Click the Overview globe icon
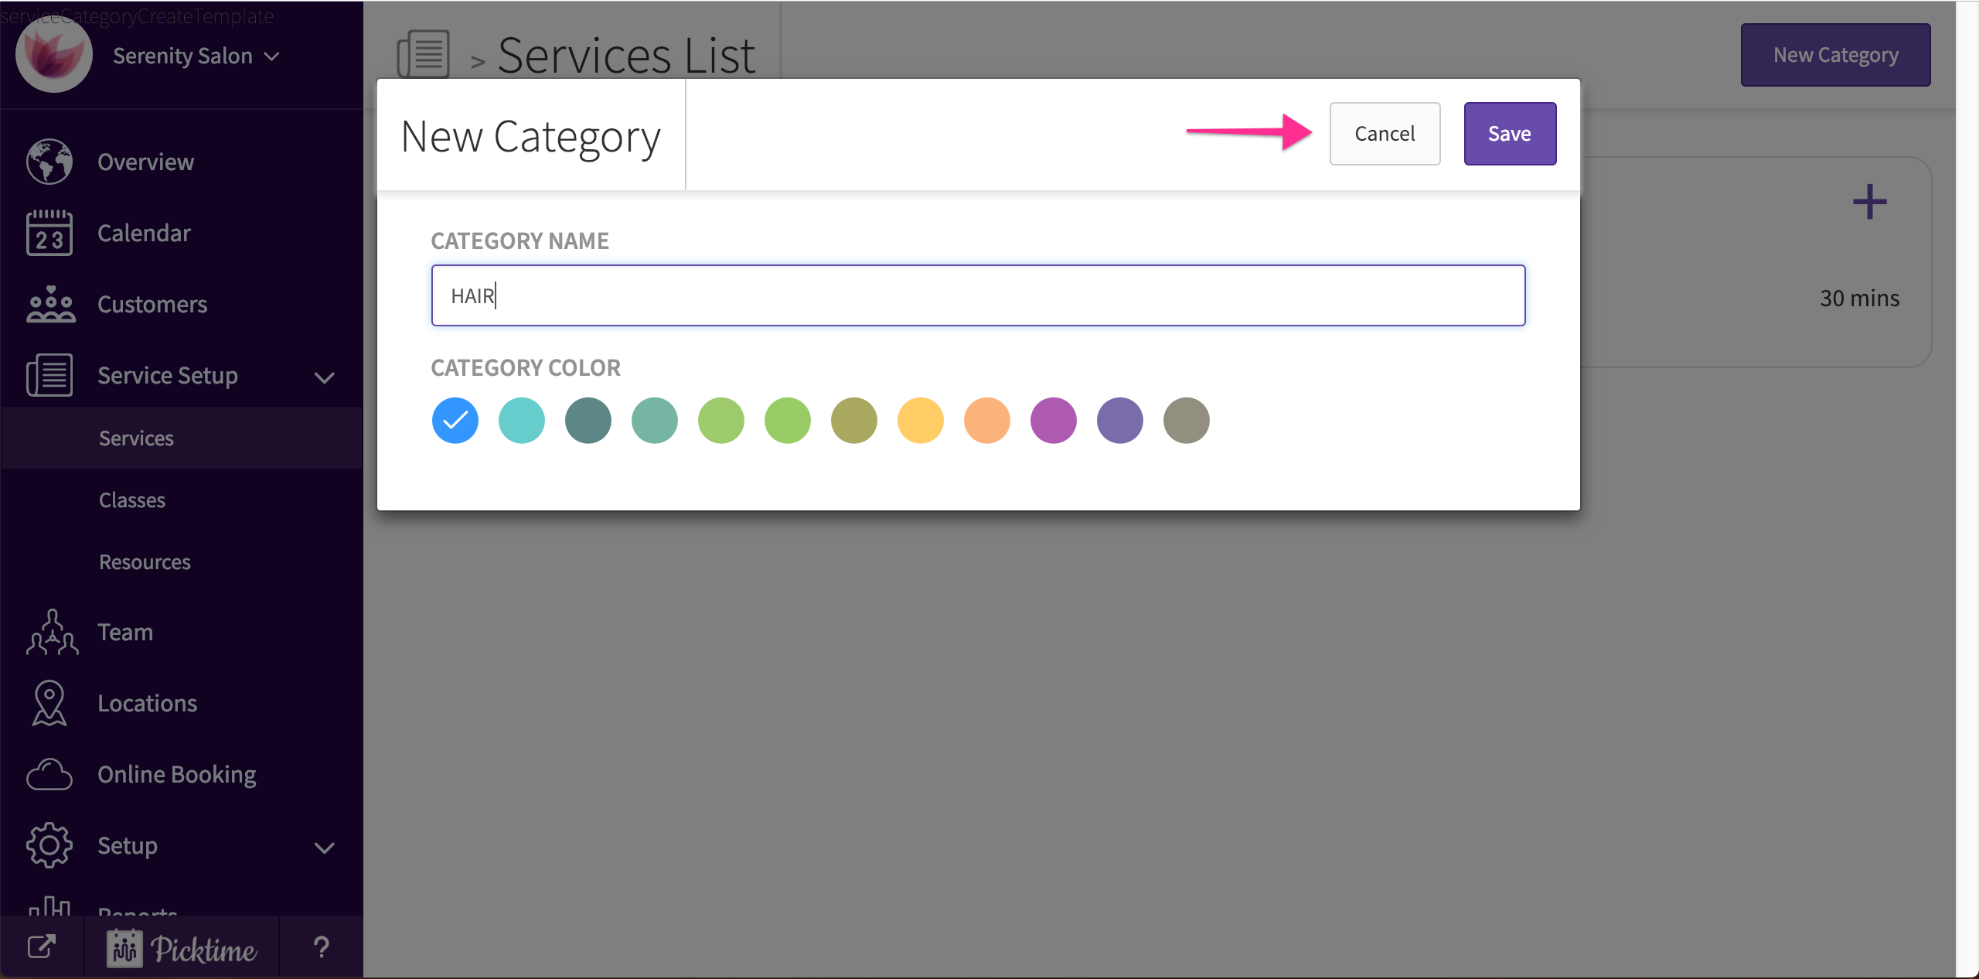 (49, 162)
